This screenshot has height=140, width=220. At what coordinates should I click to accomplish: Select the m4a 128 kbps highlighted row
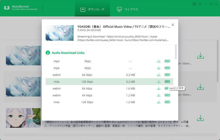(109, 82)
